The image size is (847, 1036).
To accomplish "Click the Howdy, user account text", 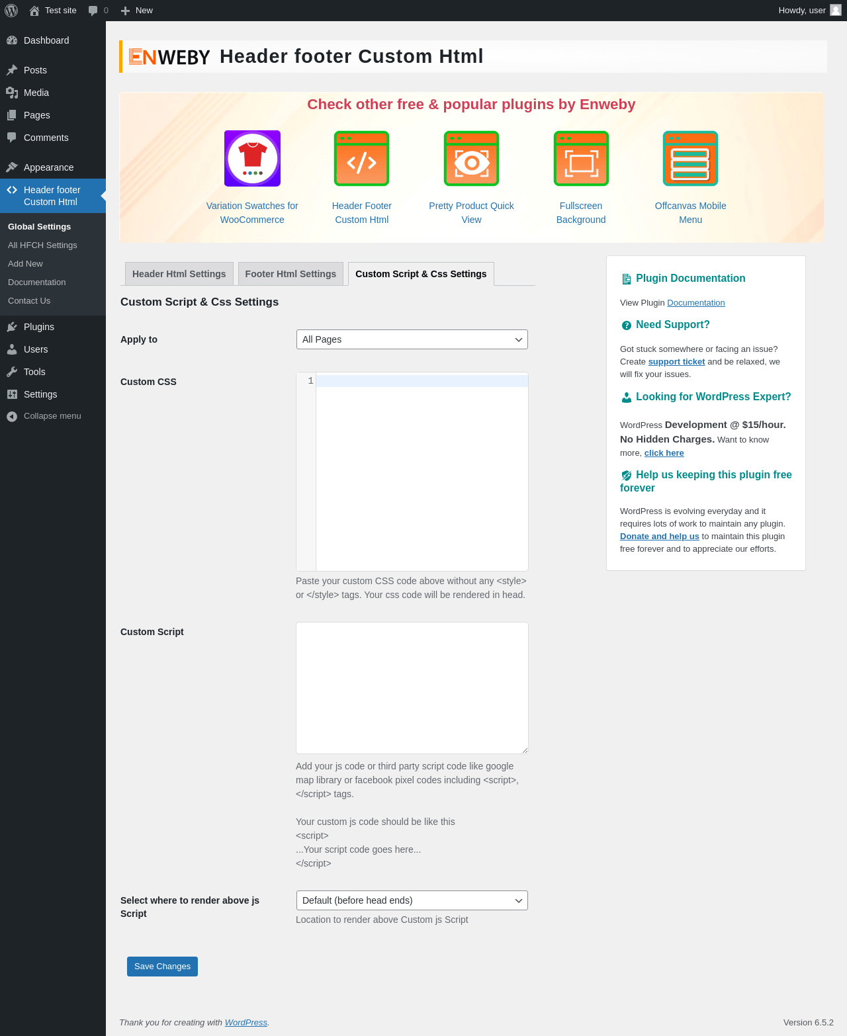I will [802, 11].
